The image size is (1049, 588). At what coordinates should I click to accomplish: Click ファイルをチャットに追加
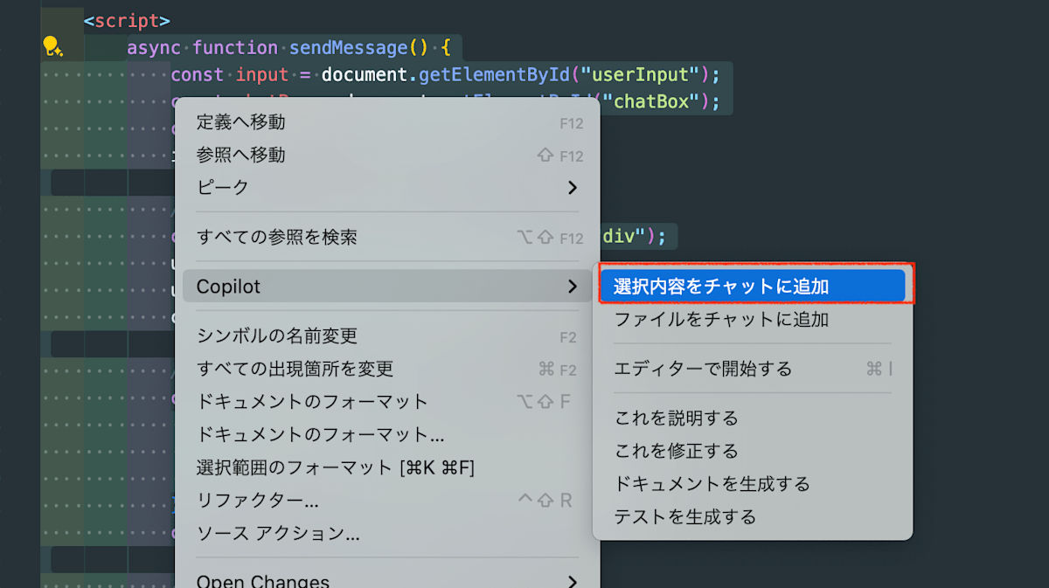pyautogui.click(x=753, y=320)
